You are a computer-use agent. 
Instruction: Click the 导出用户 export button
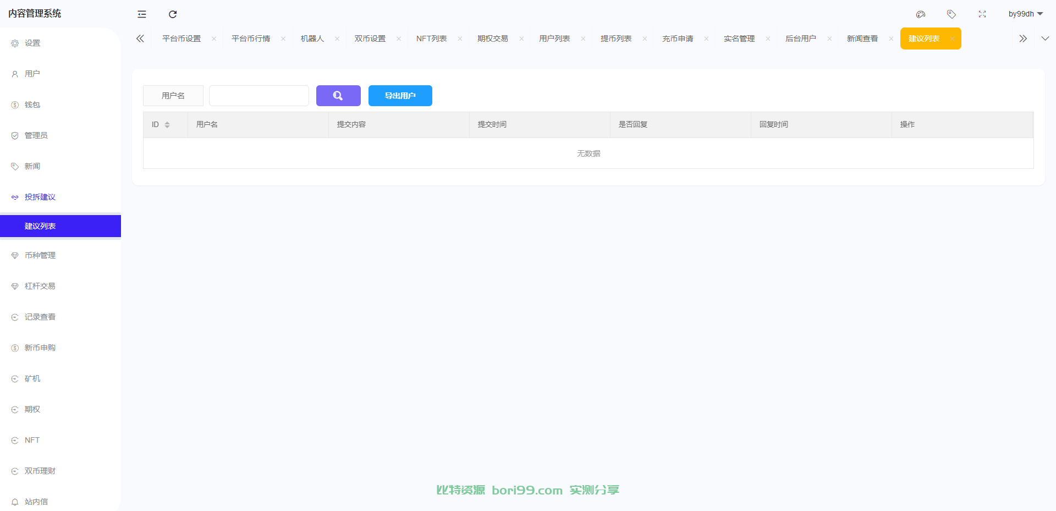[400, 96]
